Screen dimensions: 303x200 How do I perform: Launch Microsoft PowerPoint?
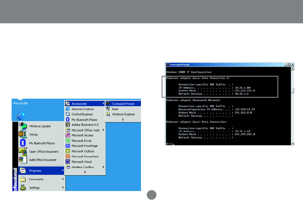point(85,157)
